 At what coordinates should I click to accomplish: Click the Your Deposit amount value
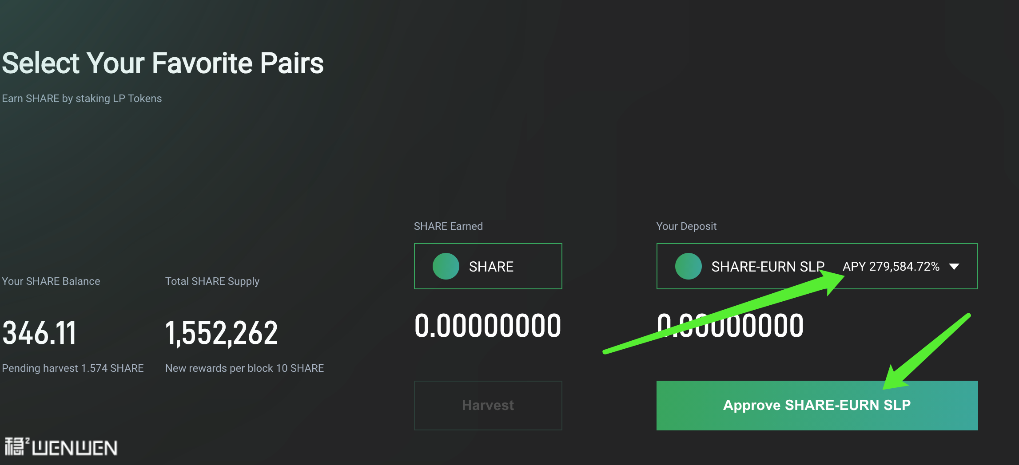click(x=730, y=326)
